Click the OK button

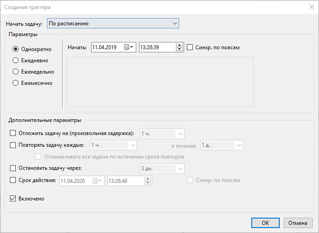click(265, 223)
